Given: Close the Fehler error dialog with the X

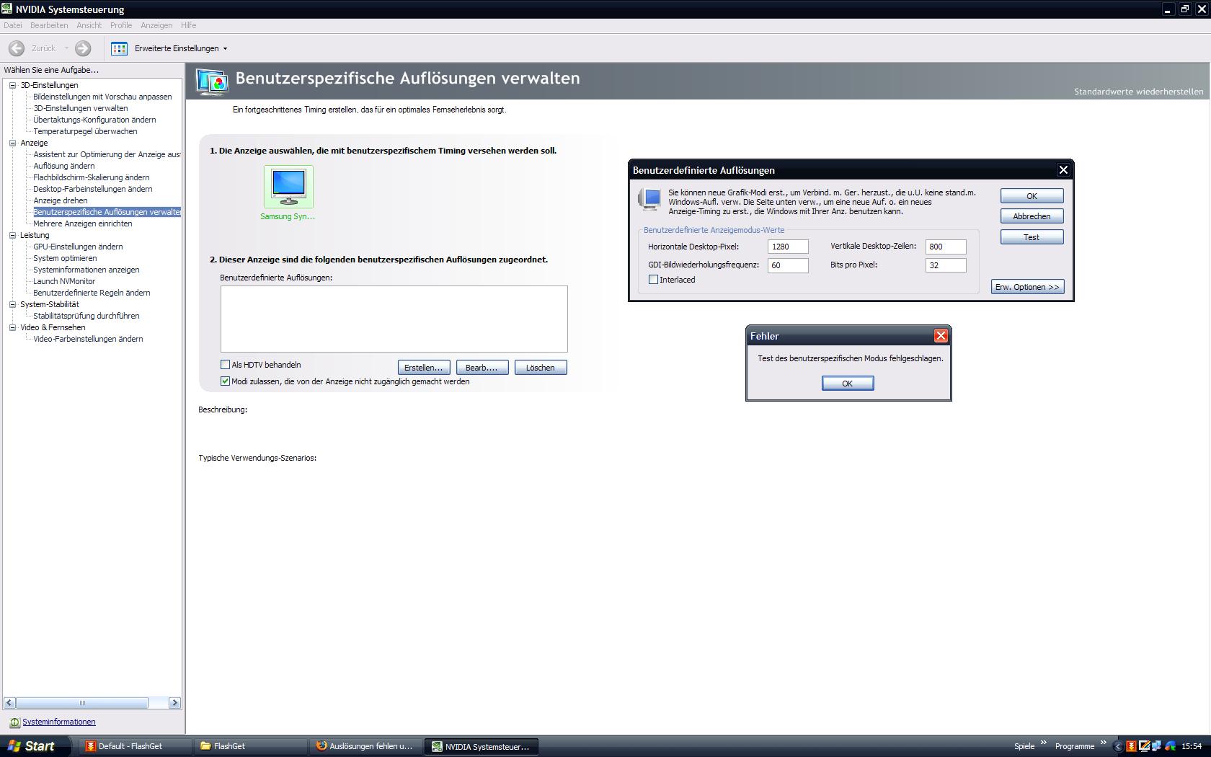Looking at the screenshot, I should [941, 336].
